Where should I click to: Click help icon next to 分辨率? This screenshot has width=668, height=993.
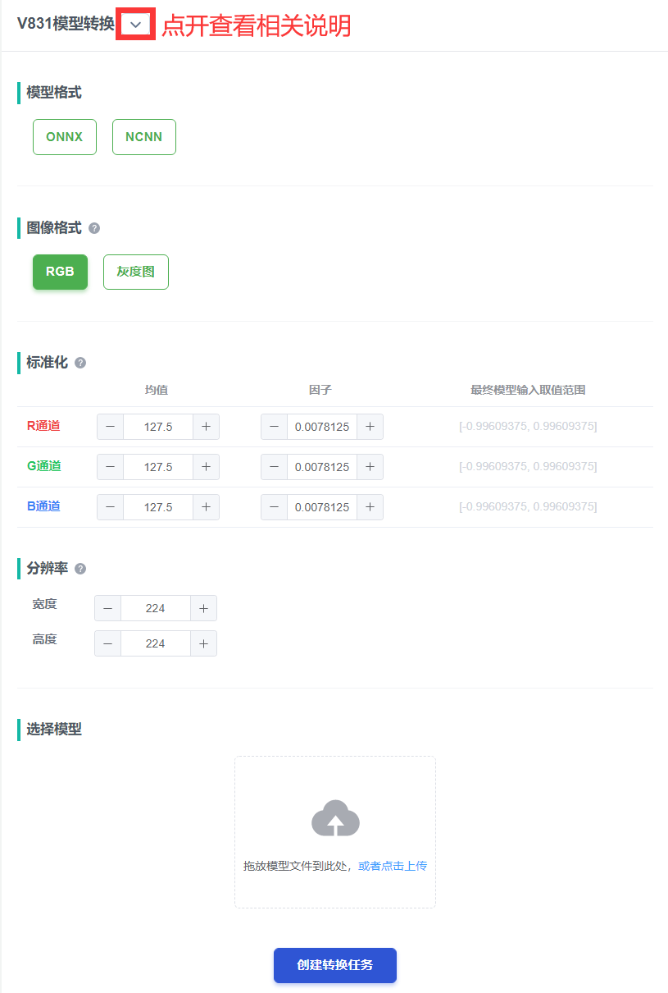coord(80,569)
